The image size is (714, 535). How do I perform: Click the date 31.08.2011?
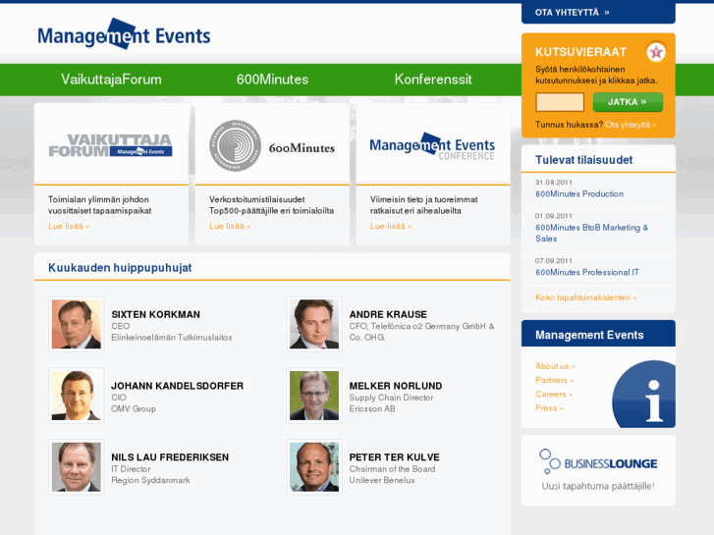point(554,183)
